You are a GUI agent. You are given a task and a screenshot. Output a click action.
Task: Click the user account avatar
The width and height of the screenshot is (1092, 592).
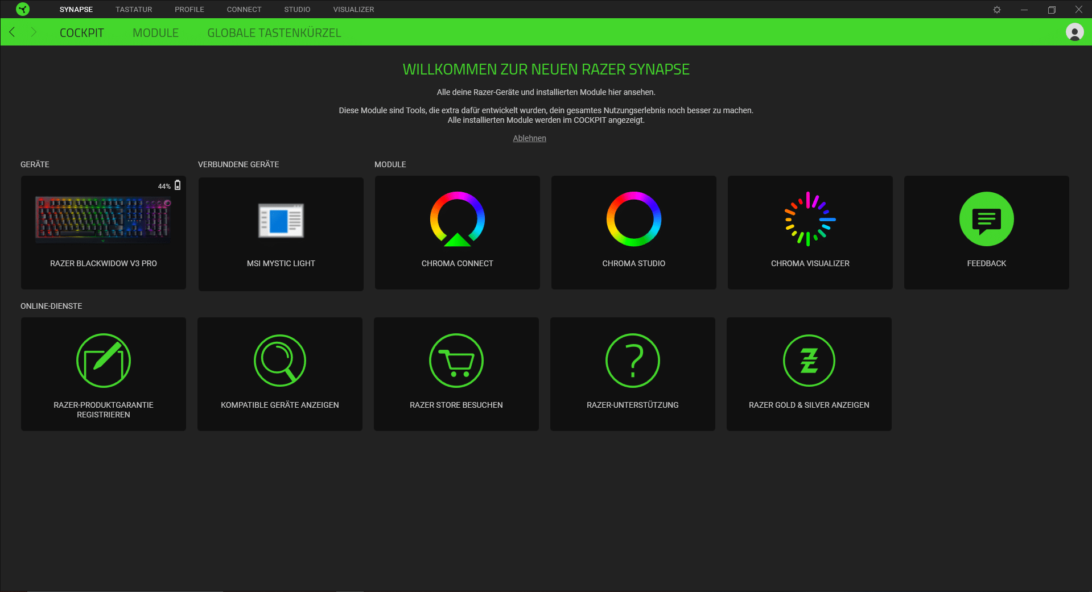point(1074,32)
